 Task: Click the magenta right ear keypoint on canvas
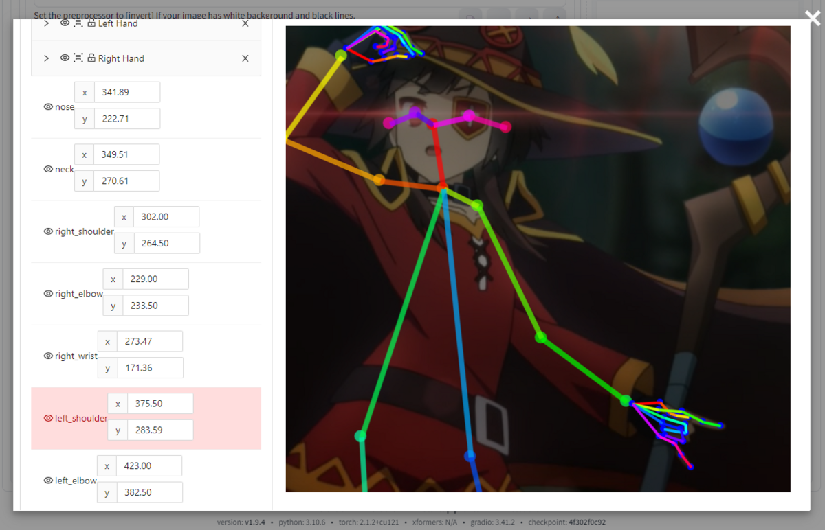click(x=388, y=122)
